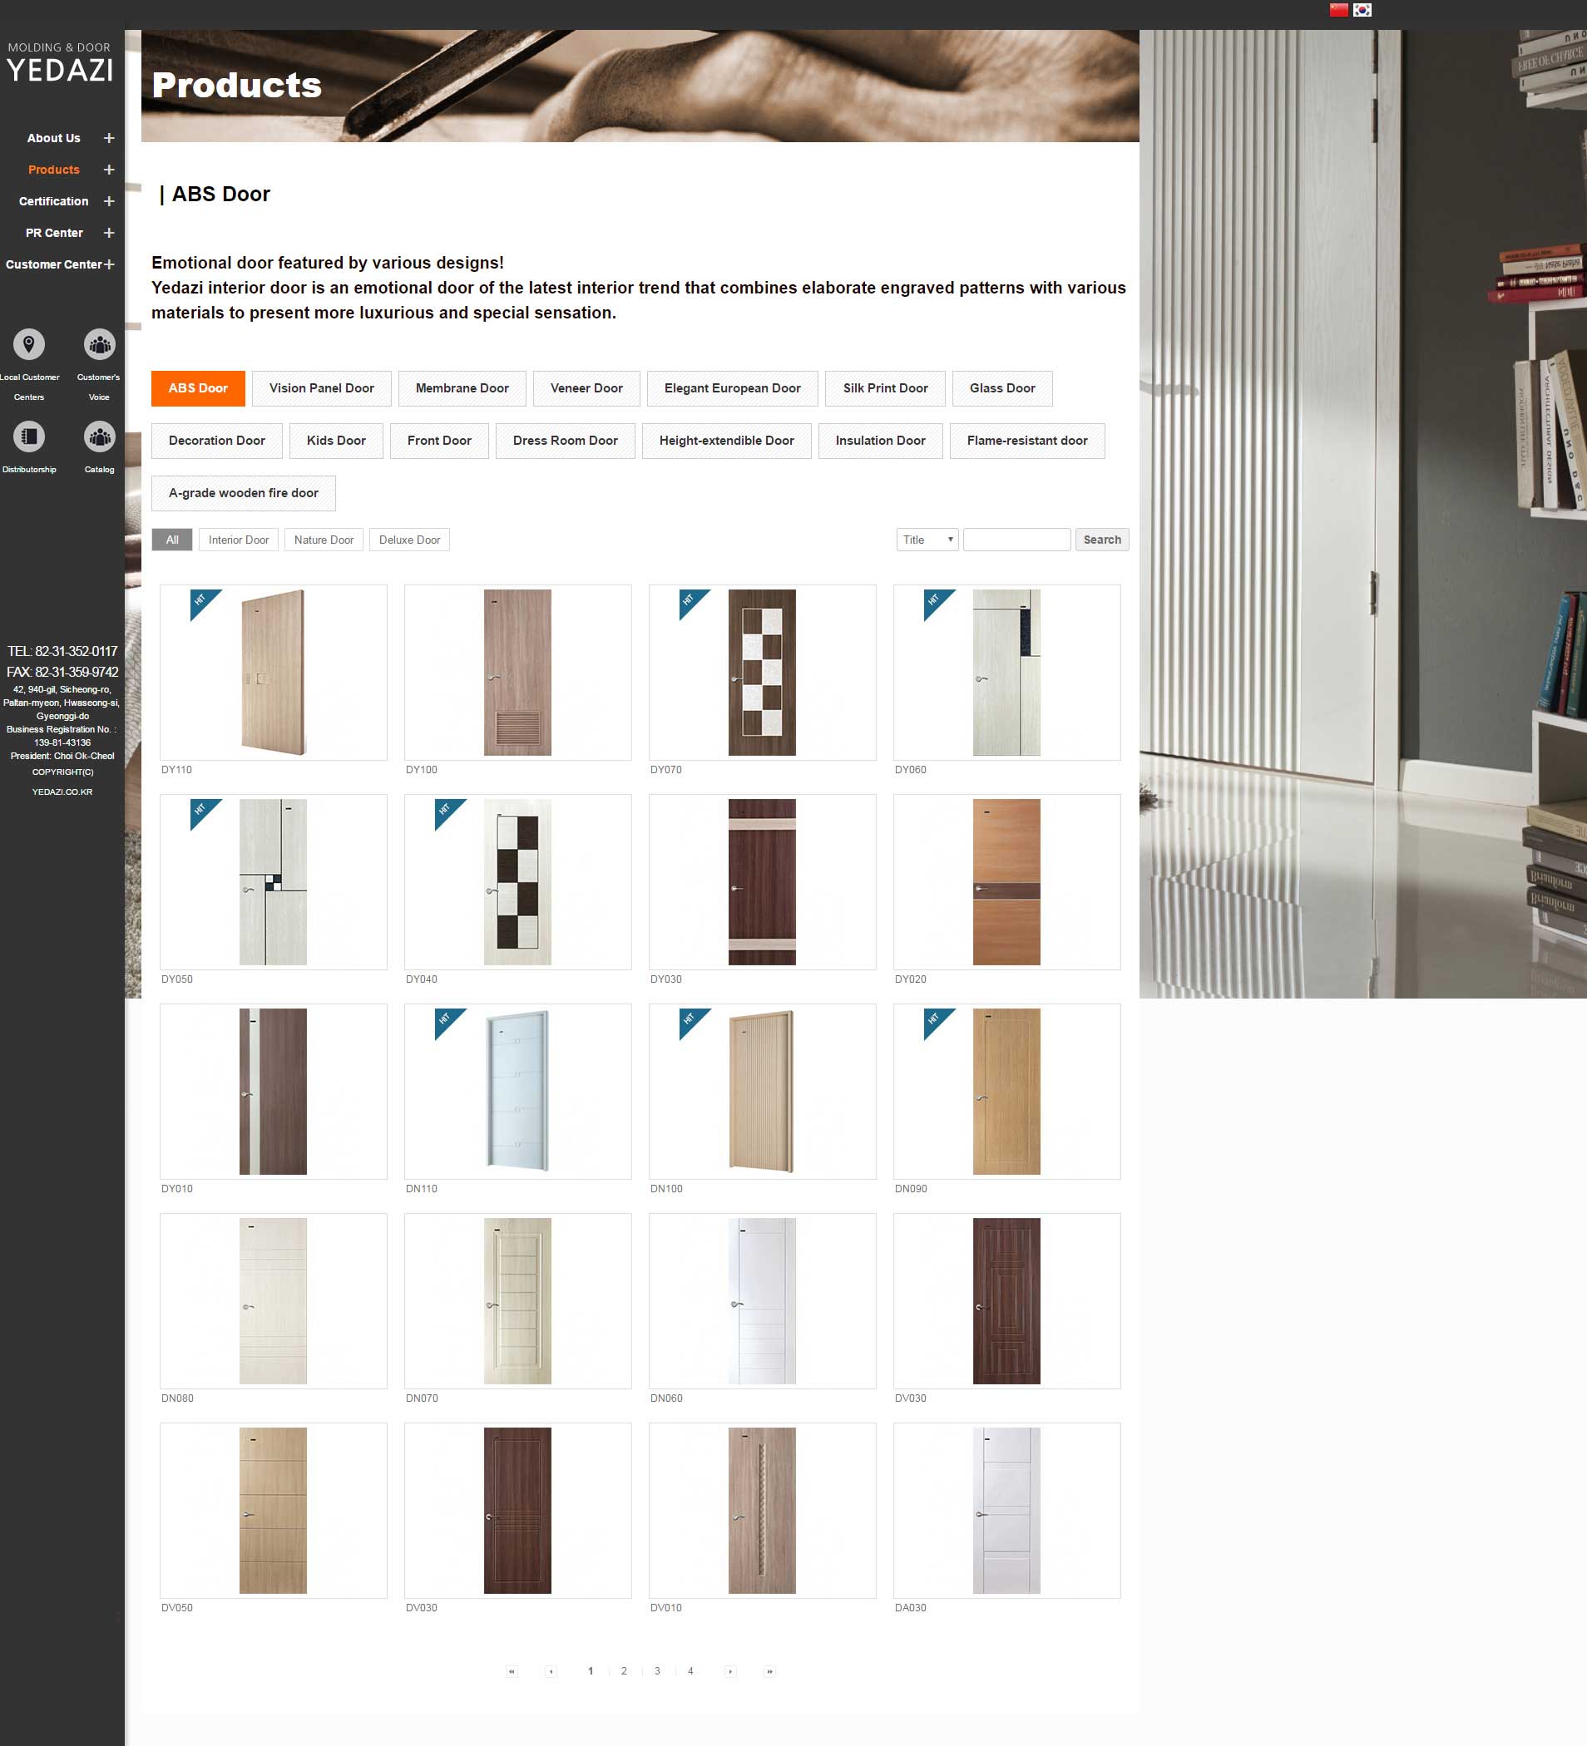This screenshot has width=1587, height=1746.
Task: Filter products by Interior Door
Action: tap(238, 540)
